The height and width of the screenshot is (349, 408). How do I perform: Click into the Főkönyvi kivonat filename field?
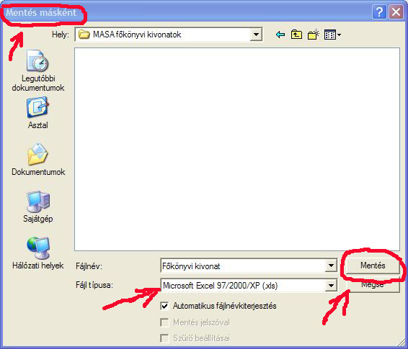[x=243, y=266]
